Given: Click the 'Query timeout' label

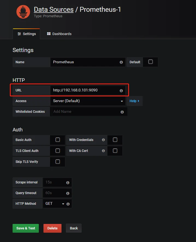Looking at the screenshot, I should pos(26,193).
